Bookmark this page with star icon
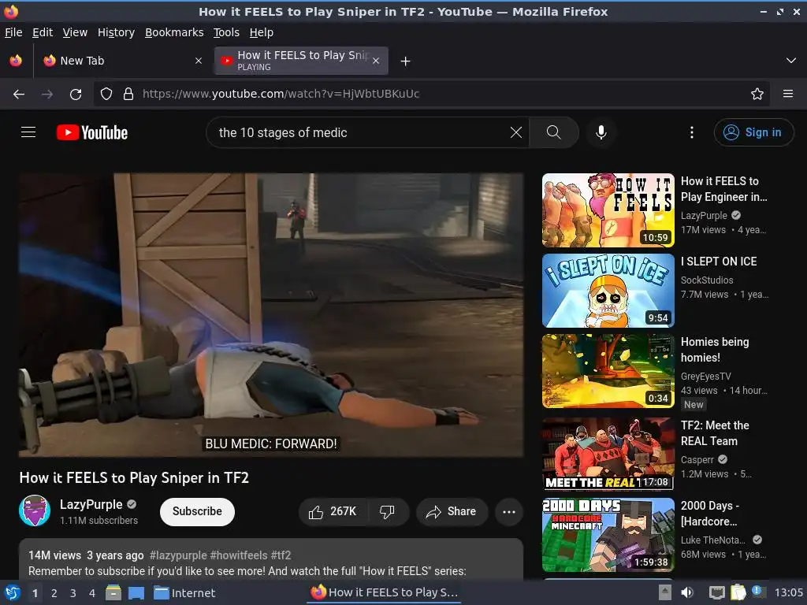The image size is (807, 605). (757, 94)
